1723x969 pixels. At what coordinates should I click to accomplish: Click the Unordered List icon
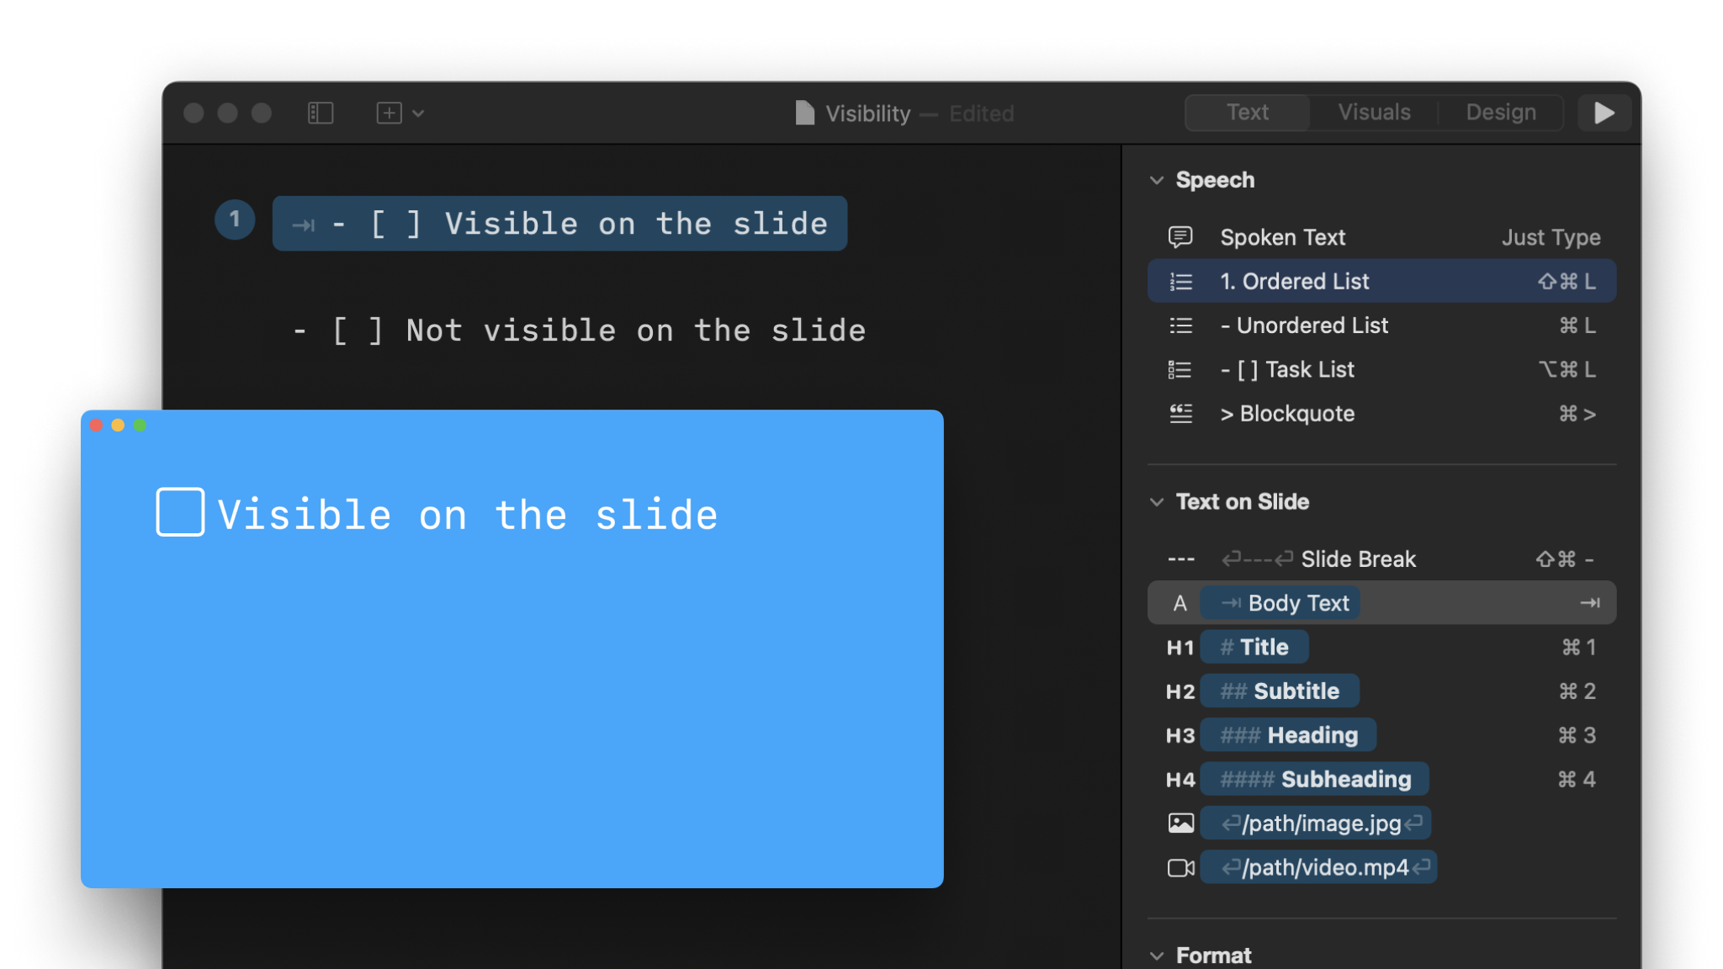click(x=1180, y=326)
